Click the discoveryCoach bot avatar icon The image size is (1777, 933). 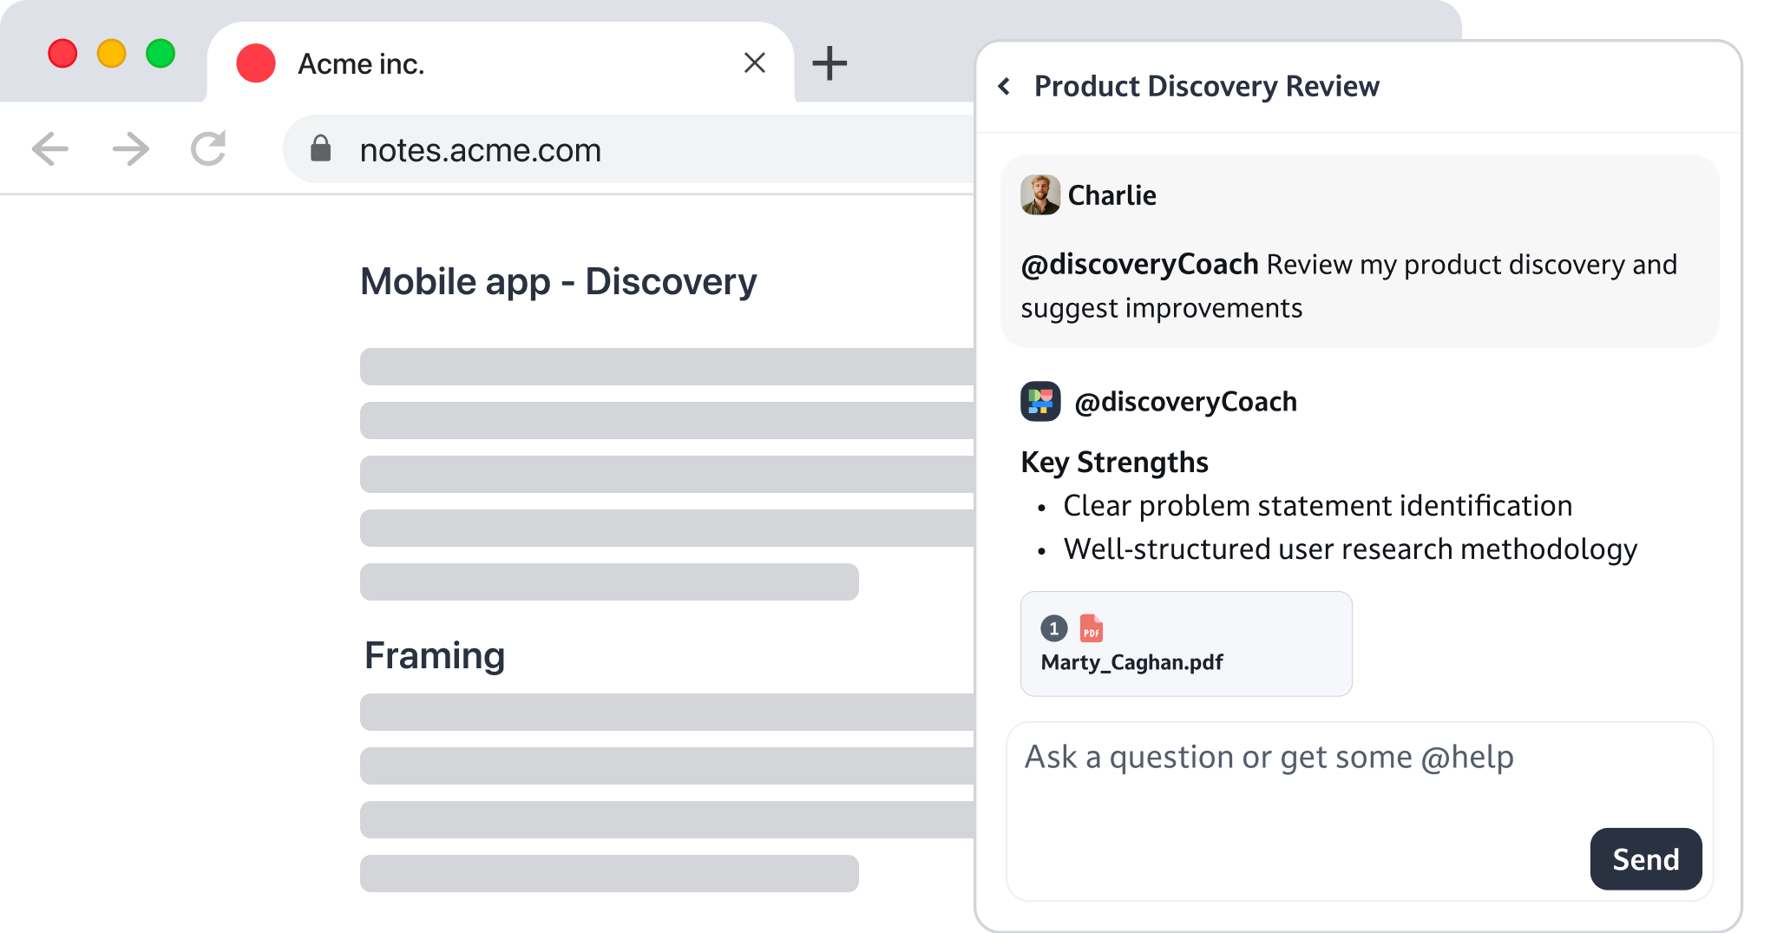(1040, 402)
